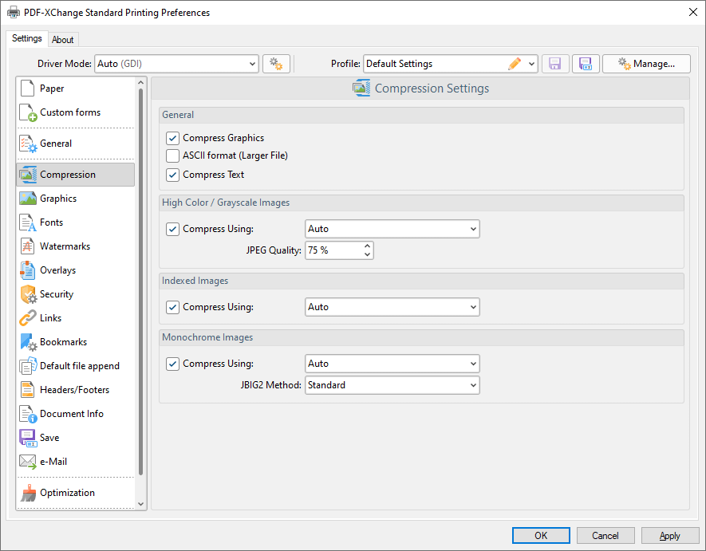Switch to the Settings tab
Viewport: 706px width, 551px height.
(27, 38)
